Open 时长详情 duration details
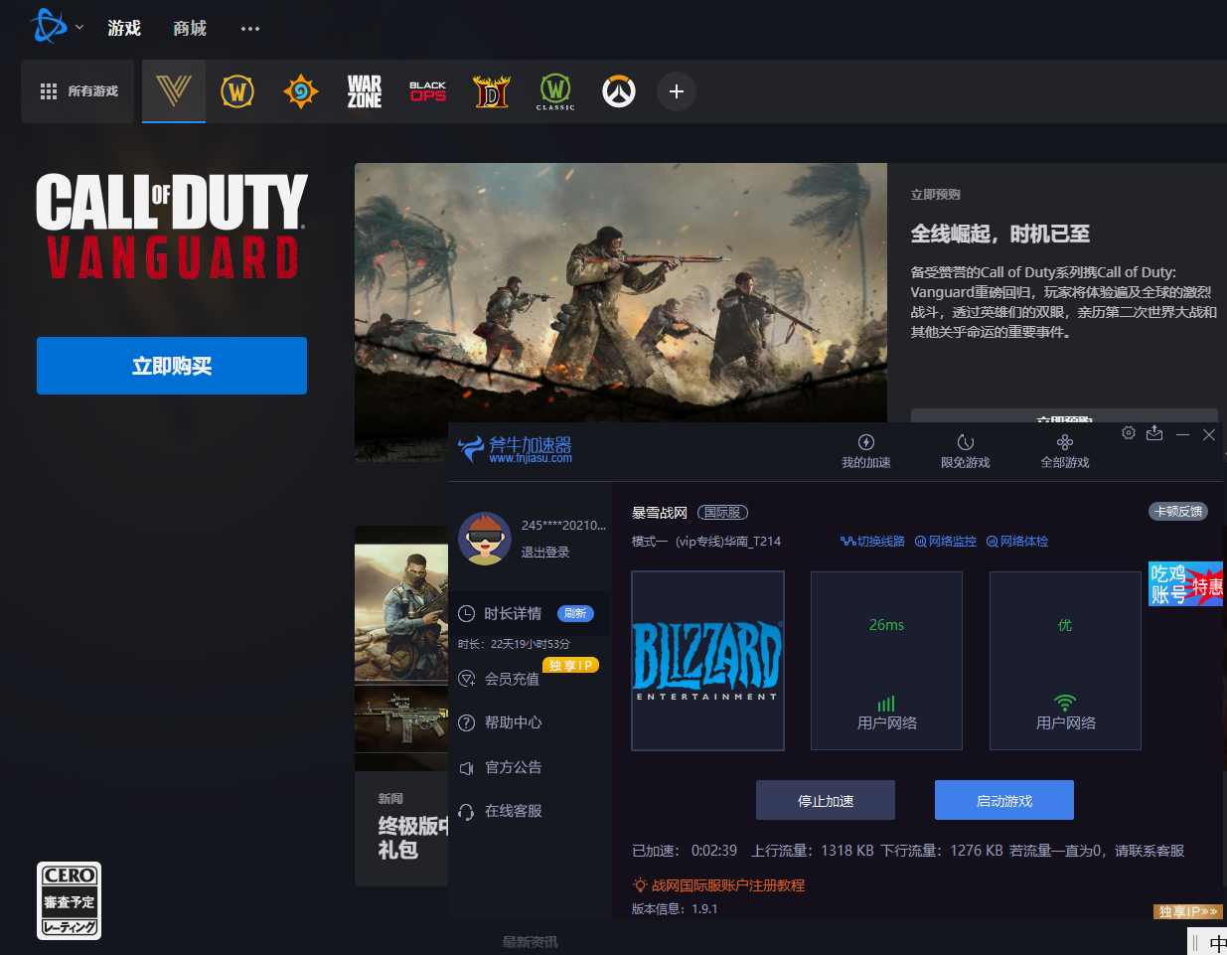Image resolution: width=1227 pixels, height=955 pixels. [513, 613]
